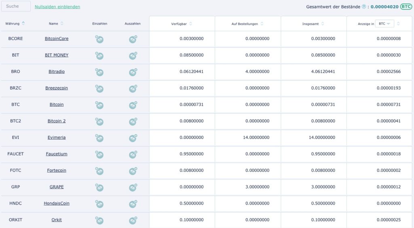Click the Faucetium withdraw icon
414x228 pixels.
(x=133, y=155)
